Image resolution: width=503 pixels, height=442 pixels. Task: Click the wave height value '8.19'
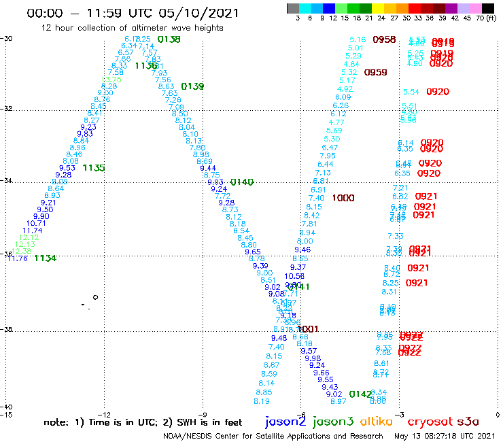coord(262,401)
